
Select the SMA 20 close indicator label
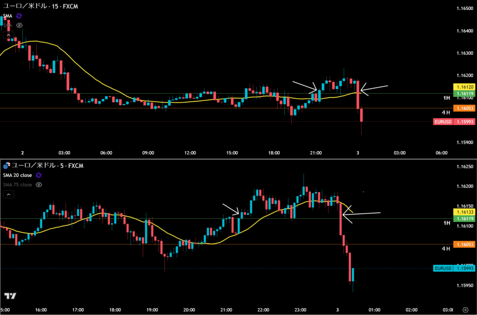coord(18,175)
